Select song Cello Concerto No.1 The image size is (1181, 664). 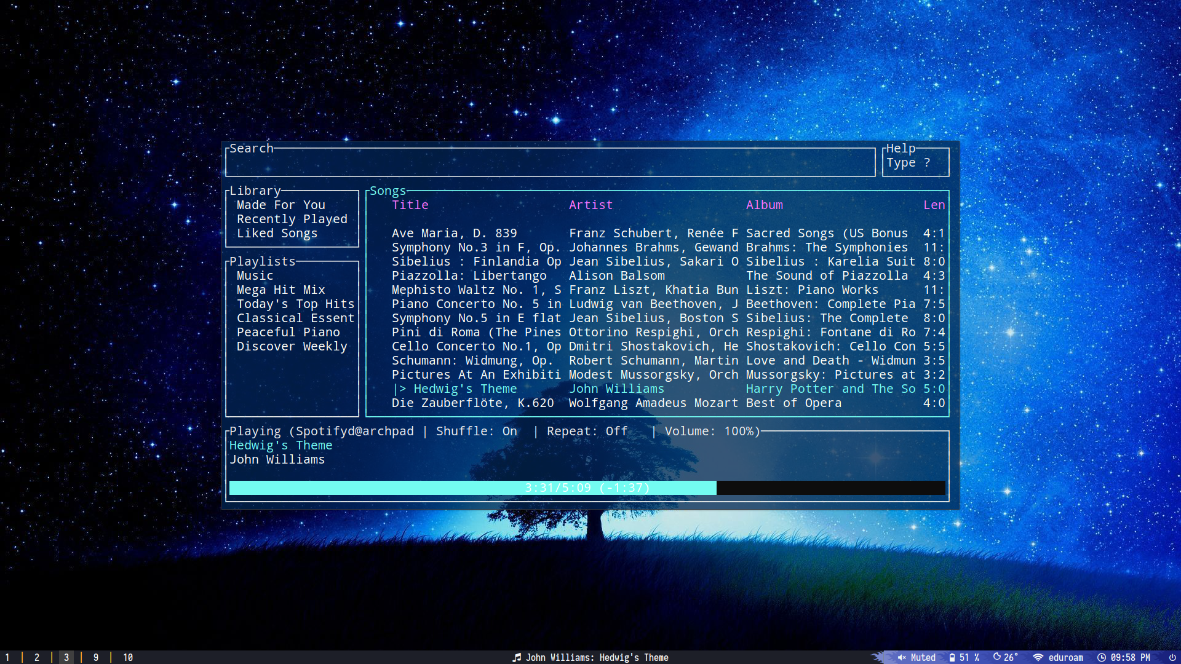coord(476,346)
